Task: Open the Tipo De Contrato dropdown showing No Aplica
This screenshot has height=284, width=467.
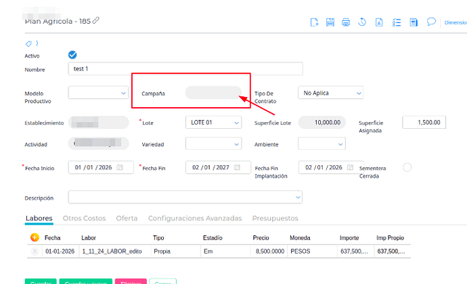Action: (330, 93)
